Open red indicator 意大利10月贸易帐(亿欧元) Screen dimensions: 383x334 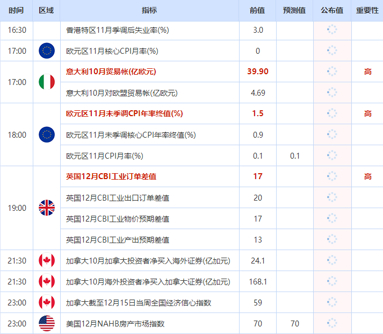click(x=111, y=72)
